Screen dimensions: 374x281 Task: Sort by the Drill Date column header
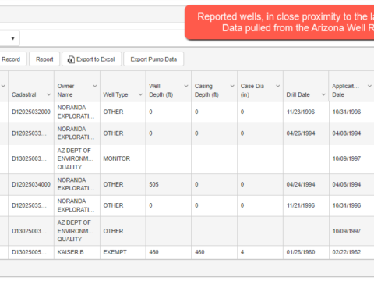click(x=298, y=94)
